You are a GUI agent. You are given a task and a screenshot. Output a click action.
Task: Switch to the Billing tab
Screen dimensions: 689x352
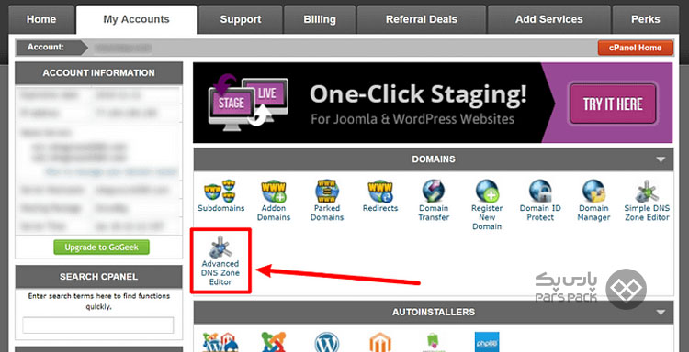(320, 20)
